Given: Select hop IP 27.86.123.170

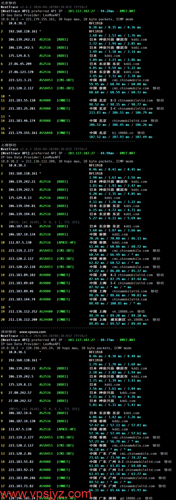Looking at the screenshot, I should [20, 72].
